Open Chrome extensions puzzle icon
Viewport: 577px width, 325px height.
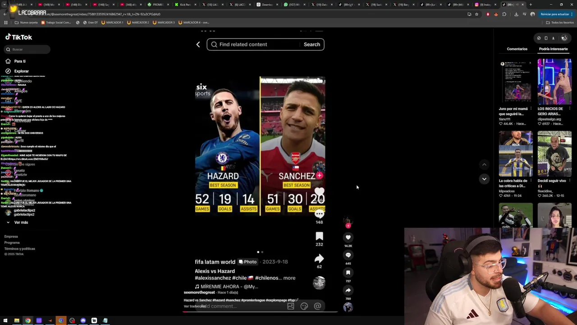(504, 14)
